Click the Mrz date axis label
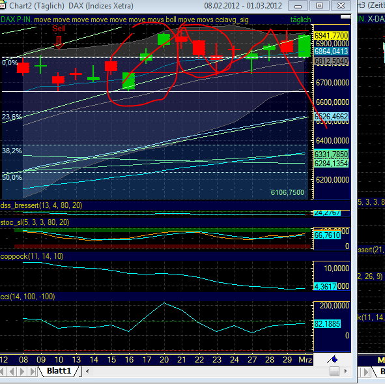Screen dimensions: 385x384 pos(306,360)
